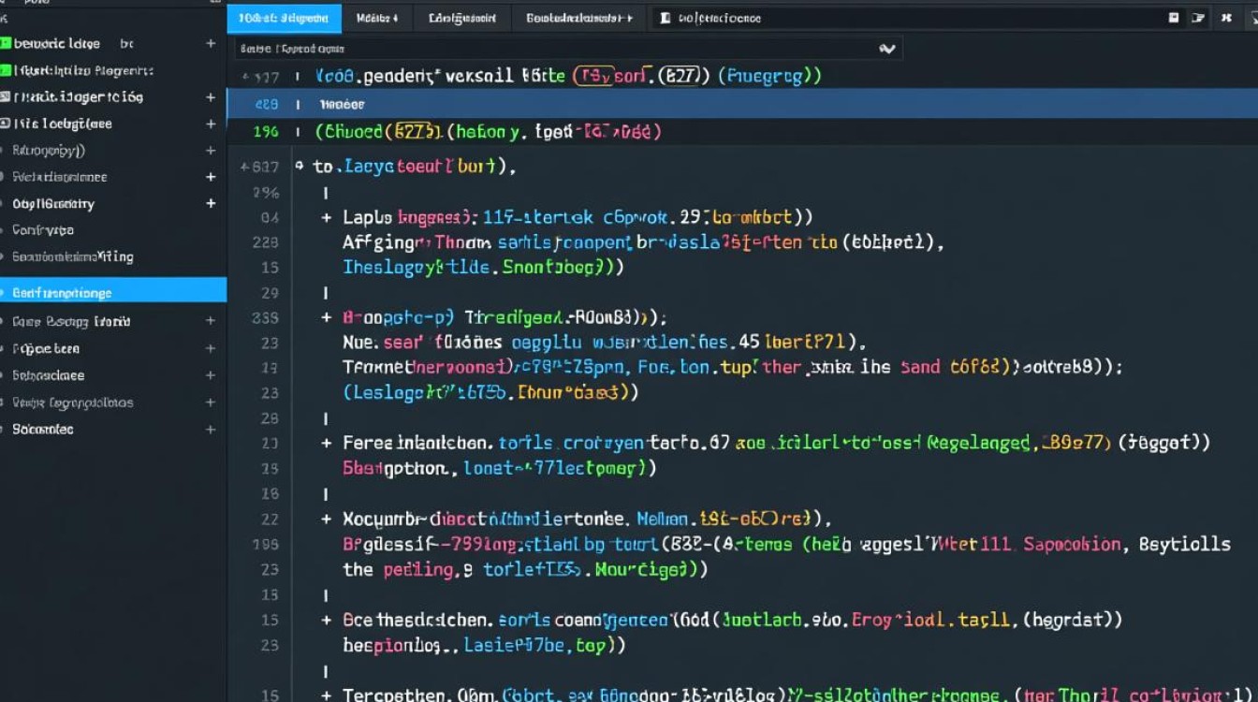The image size is (1258, 702).
Task: Open the second editor tab in tab bar
Action: click(x=377, y=18)
